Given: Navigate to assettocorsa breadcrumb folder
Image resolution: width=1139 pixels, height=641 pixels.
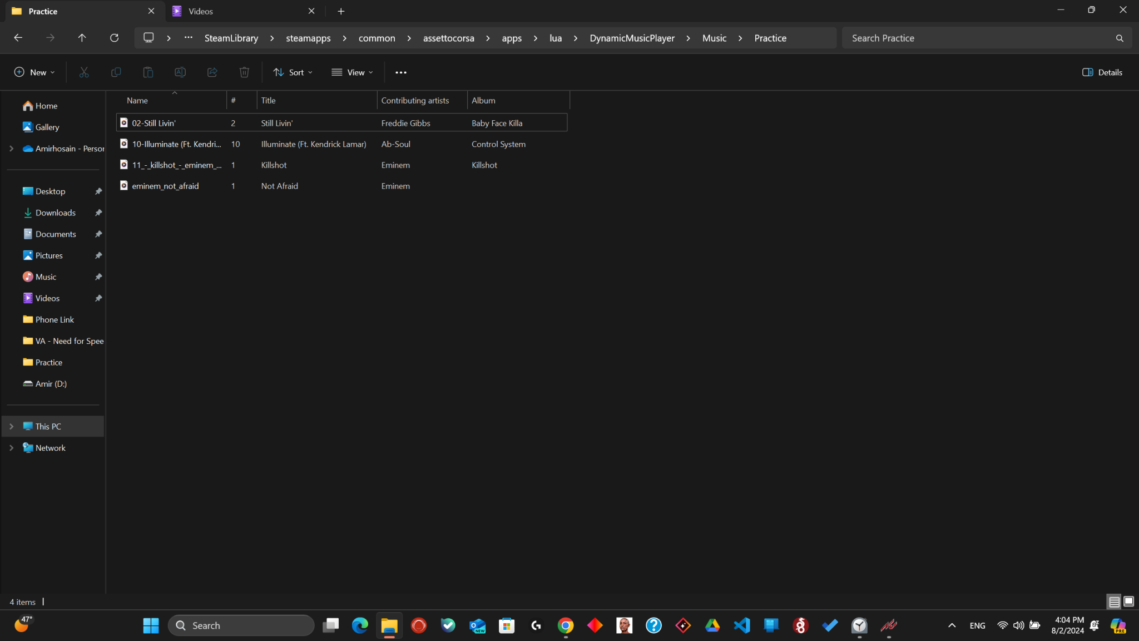Looking at the screenshot, I should click(x=448, y=38).
